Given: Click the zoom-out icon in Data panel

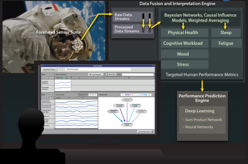Looking at the screenshot, I should click(x=50, y=98).
